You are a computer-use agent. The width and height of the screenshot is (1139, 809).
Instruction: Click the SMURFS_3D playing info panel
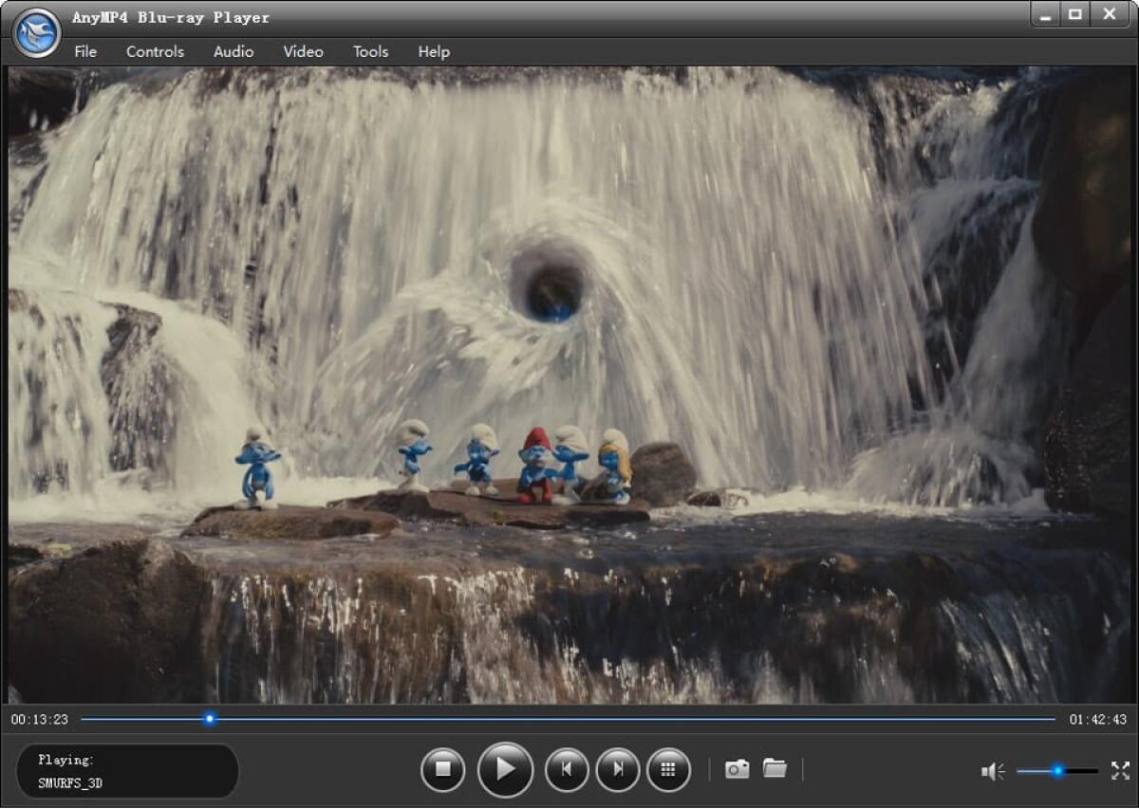point(127,771)
